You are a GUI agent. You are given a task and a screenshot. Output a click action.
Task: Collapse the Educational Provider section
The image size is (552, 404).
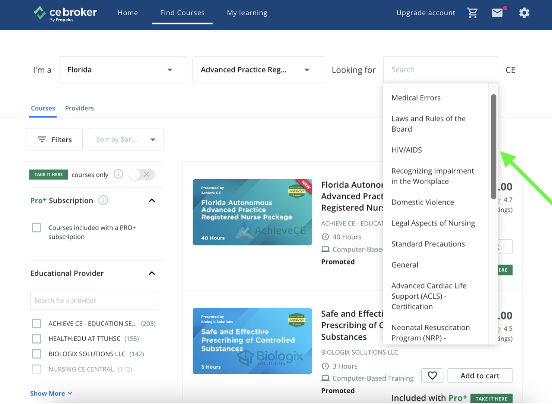(x=152, y=273)
